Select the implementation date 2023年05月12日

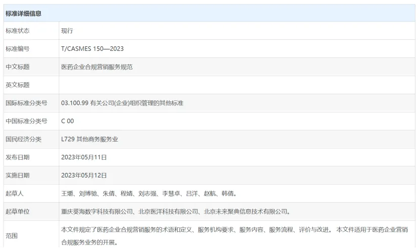coord(84,175)
